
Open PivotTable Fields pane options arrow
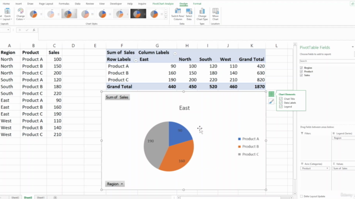coord(353,47)
